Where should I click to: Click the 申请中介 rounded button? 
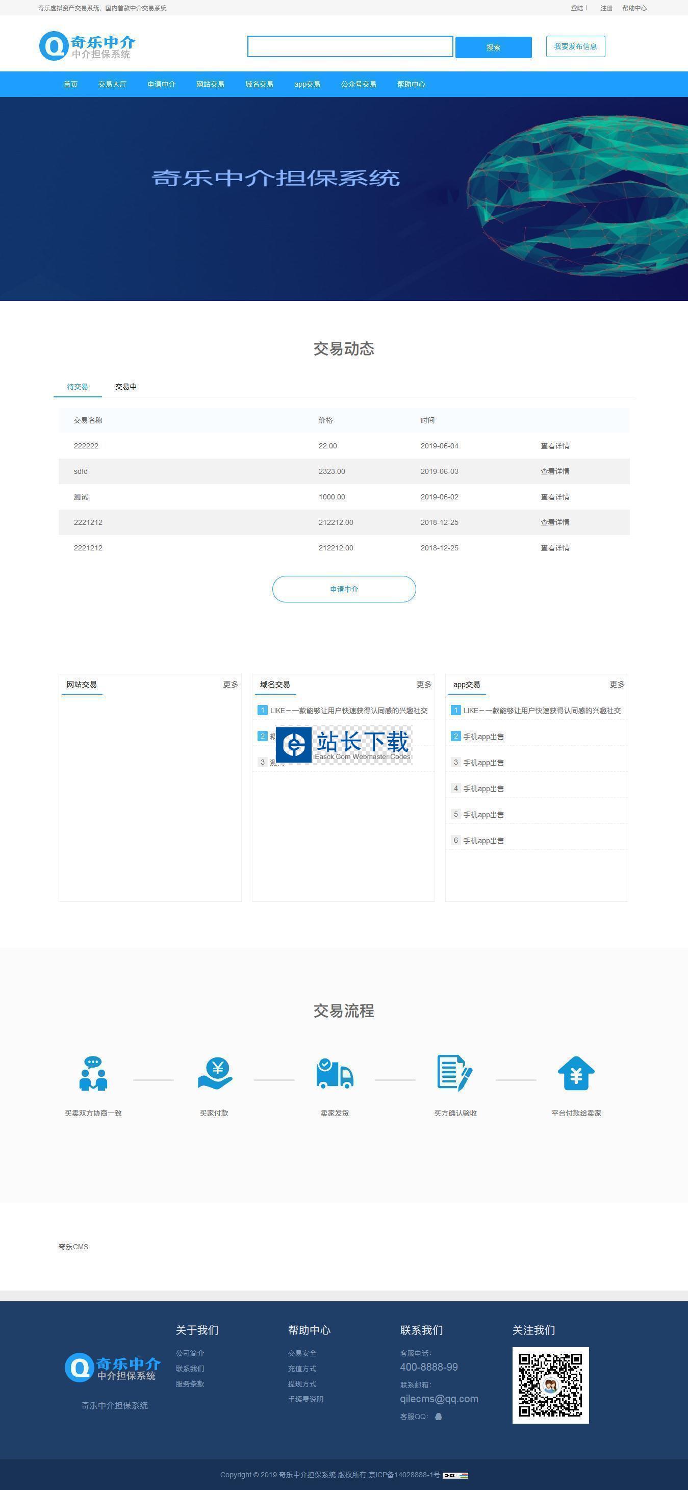(x=344, y=589)
